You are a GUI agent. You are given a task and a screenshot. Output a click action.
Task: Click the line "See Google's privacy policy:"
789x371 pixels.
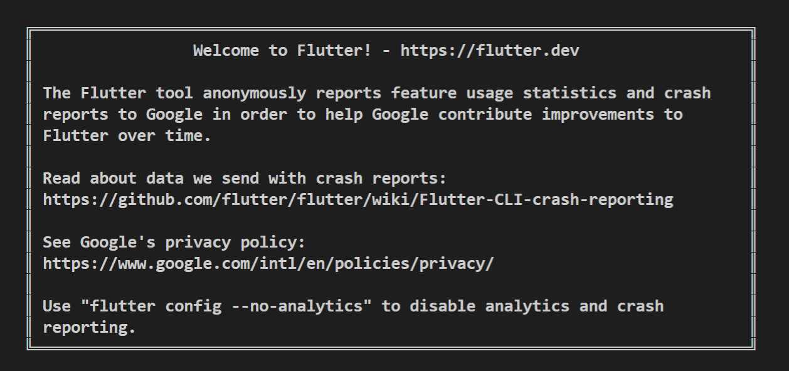pyautogui.click(x=174, y=243)
